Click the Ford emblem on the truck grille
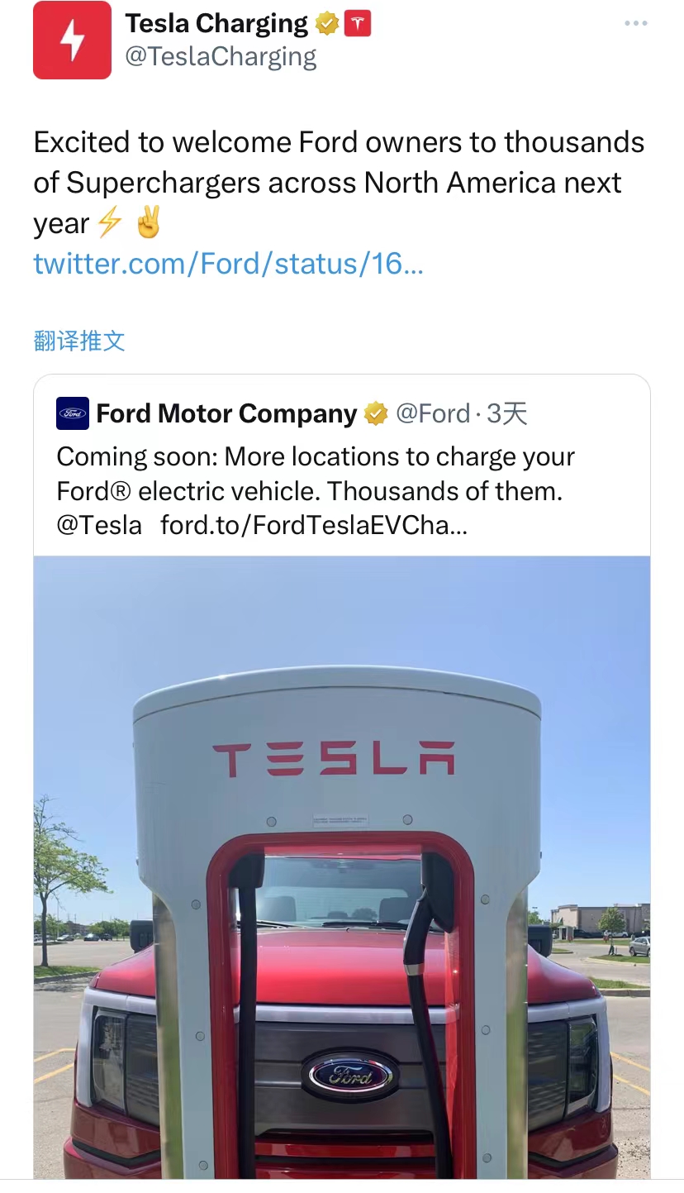This screenshot has width=684, height=1193. (350, 1076)
